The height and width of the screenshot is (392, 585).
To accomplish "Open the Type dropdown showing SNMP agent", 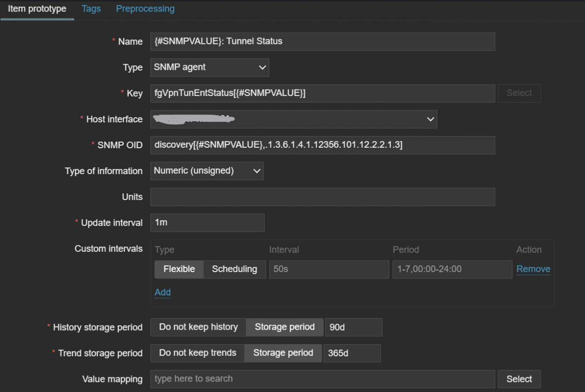I will (x=209, y=67).
